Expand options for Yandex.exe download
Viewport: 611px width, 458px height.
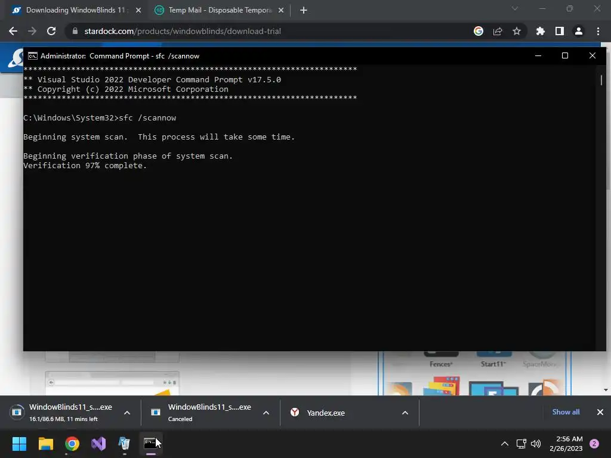tap(405, 413)
